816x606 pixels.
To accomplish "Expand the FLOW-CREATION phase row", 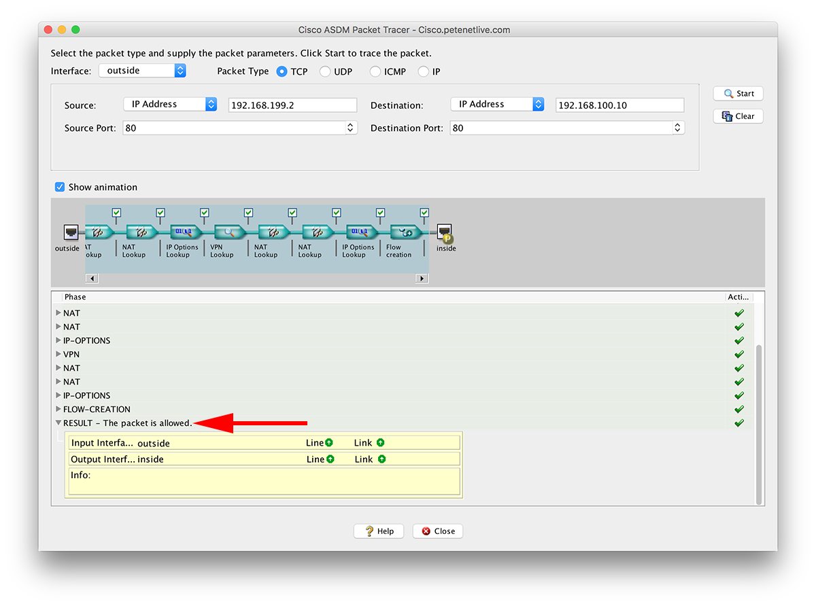I will [58, 410].
